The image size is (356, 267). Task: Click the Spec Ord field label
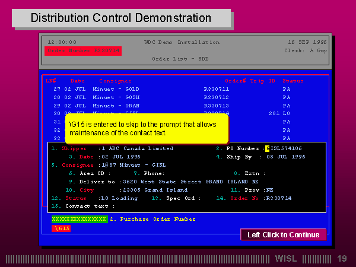180,198
